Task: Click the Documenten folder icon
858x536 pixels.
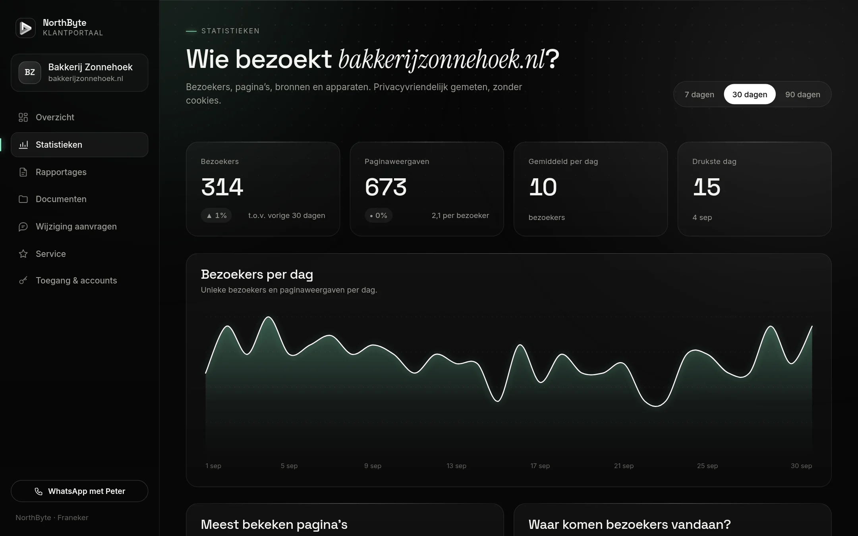Action: (23, 199)
